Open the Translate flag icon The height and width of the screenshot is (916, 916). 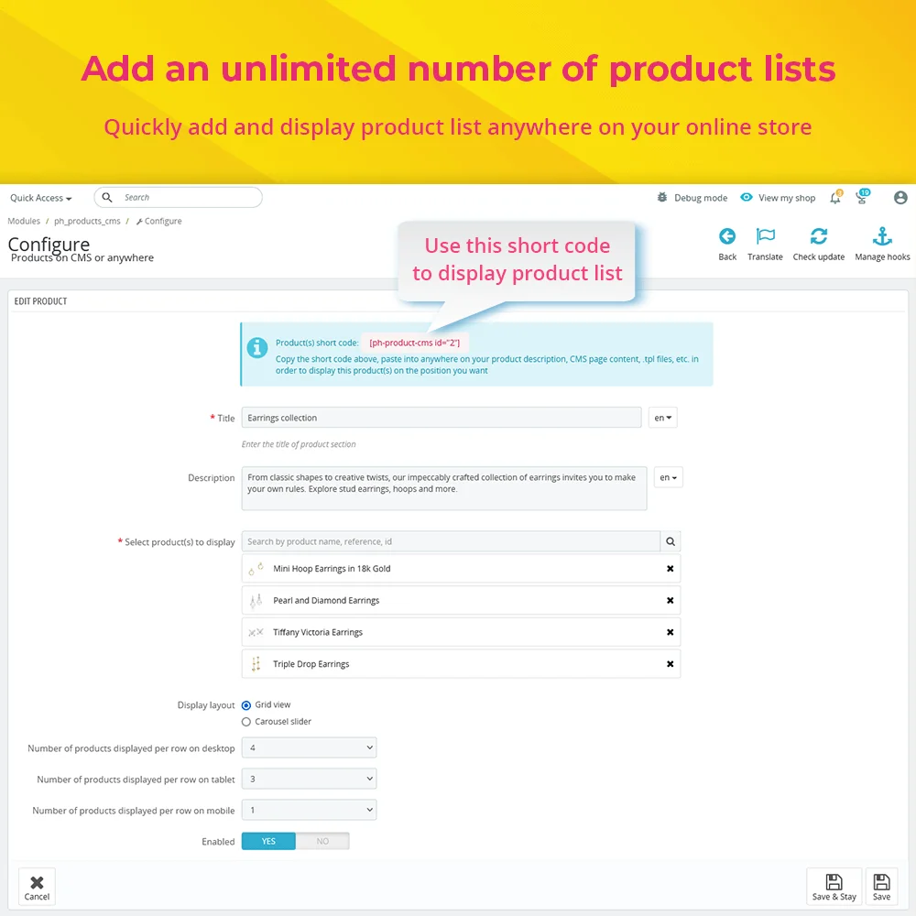[x=765, y=237]
